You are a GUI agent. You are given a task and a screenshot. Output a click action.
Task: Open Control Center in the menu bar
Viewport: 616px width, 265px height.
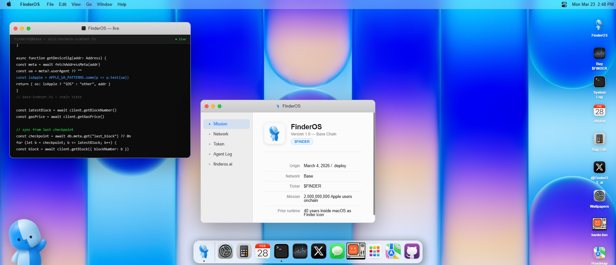coord(564,4)
